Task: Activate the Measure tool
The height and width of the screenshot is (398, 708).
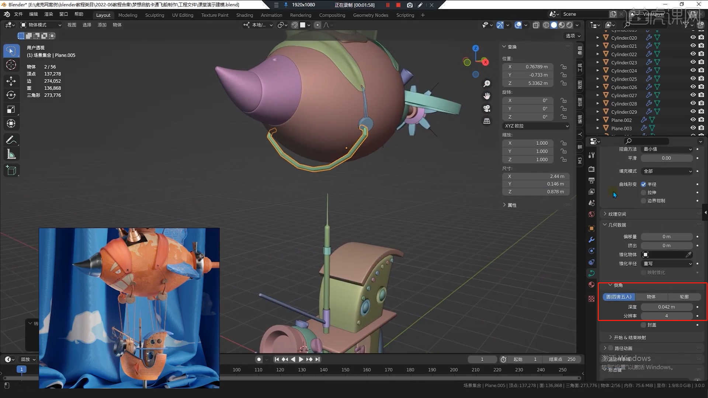Action: coord(11,154)
